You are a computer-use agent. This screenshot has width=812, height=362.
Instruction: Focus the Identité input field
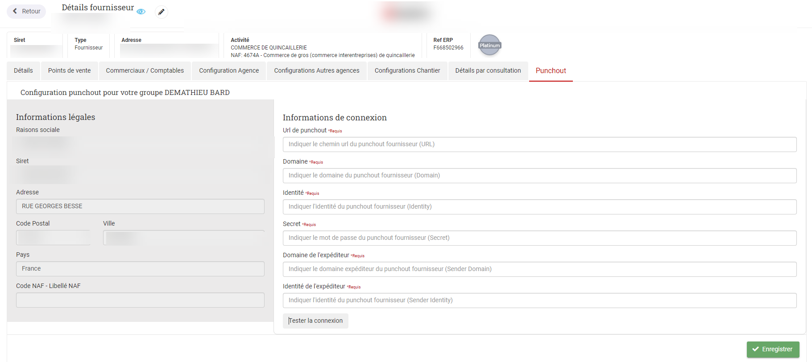click(539, 207)
